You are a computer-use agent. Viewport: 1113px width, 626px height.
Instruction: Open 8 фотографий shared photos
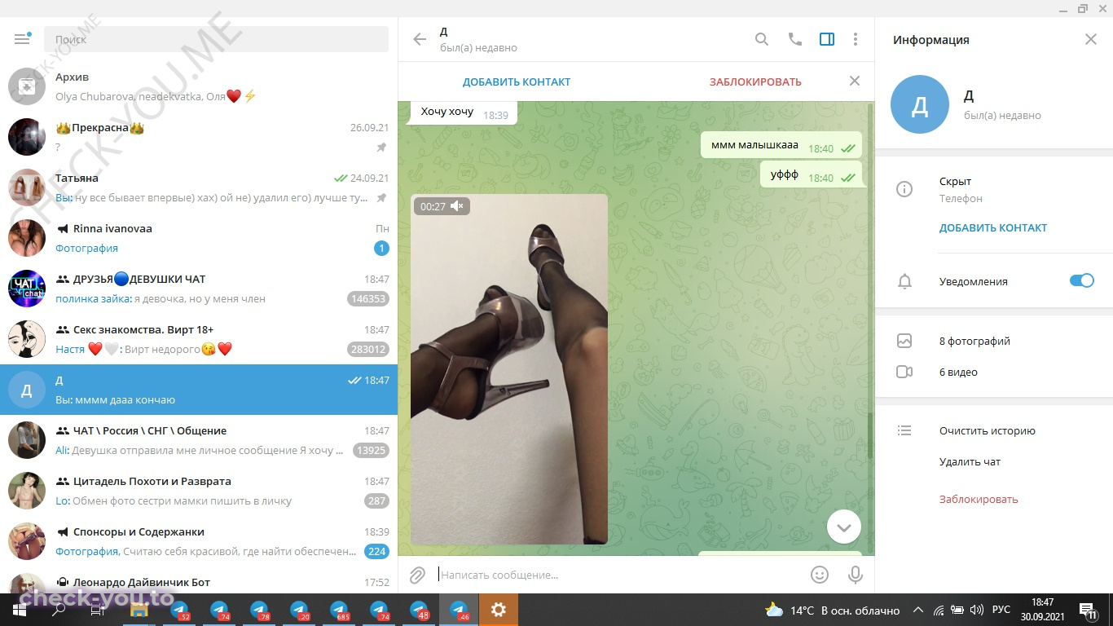(974, 341)
